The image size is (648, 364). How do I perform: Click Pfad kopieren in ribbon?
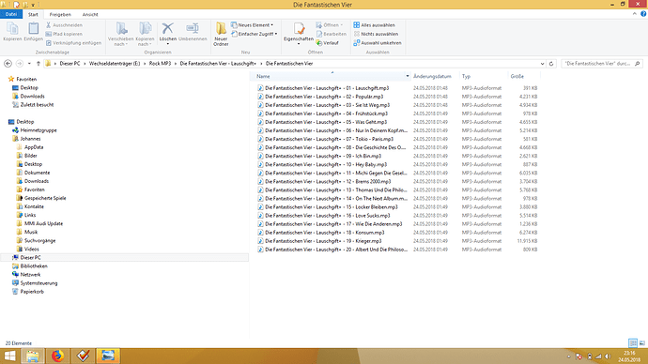(64, 34)
